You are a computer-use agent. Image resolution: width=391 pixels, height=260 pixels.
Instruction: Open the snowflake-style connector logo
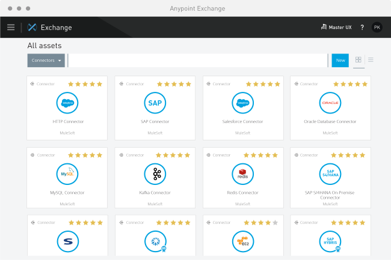click(x=155, y=241)
